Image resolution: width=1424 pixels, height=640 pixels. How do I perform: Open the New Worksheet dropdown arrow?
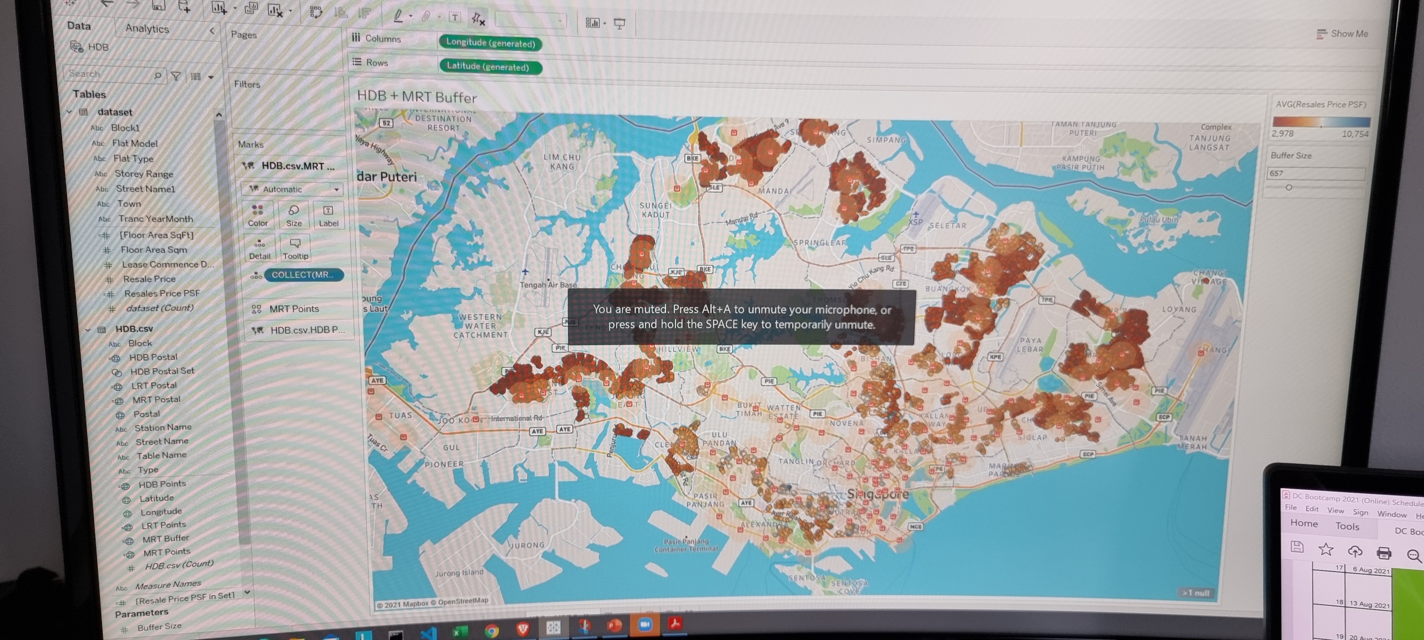point(234,9)
